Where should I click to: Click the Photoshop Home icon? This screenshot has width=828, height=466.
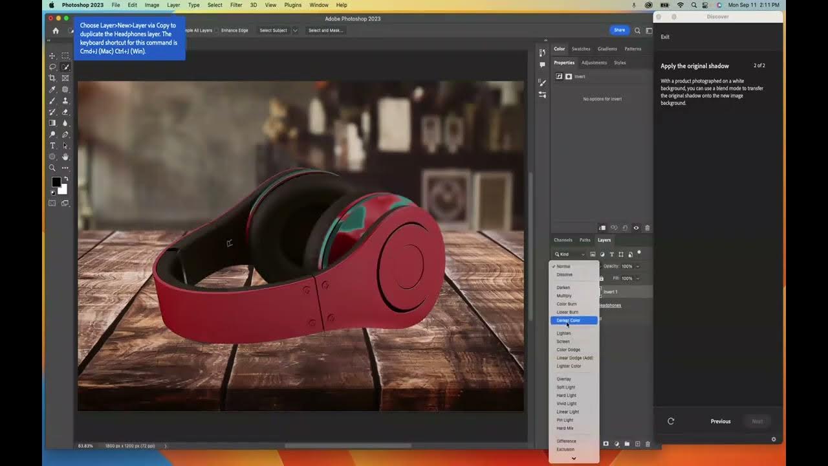56,30
